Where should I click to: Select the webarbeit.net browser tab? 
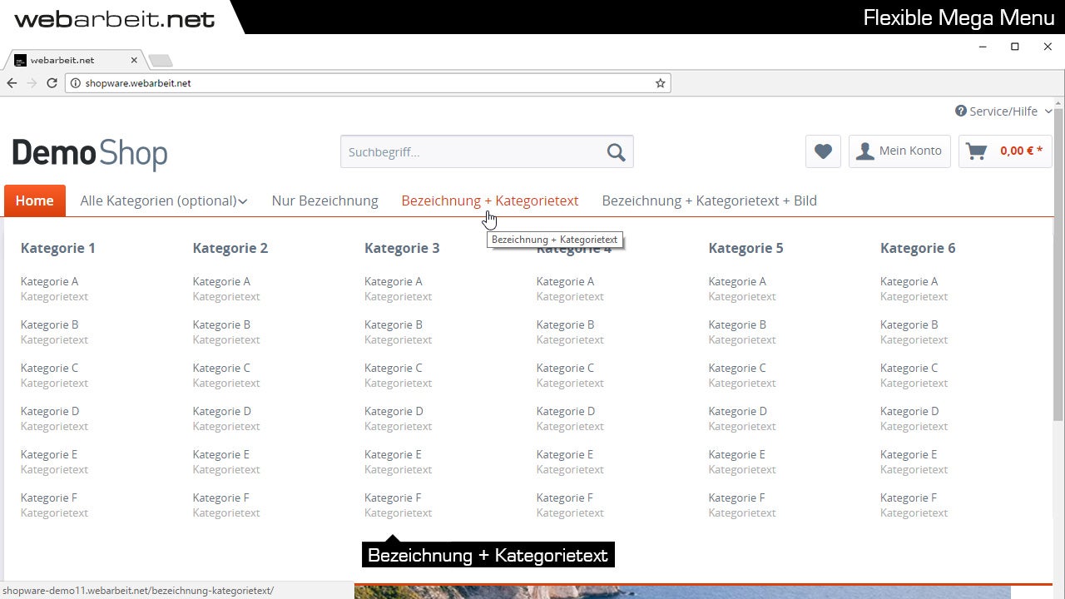tap(75, 60)
